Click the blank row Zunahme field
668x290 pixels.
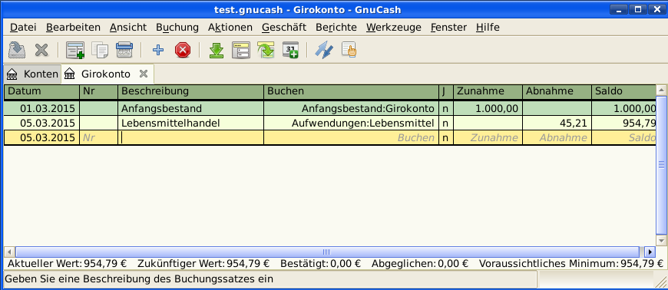pos(488,138)
